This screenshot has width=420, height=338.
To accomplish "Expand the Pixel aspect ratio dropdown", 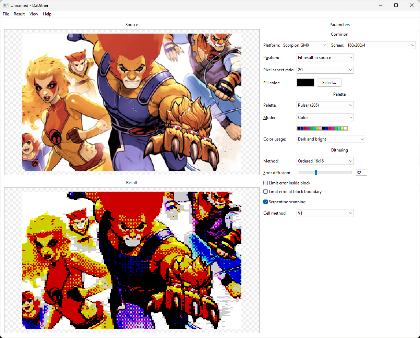I will pyautogui.click(x=325, y=70).
